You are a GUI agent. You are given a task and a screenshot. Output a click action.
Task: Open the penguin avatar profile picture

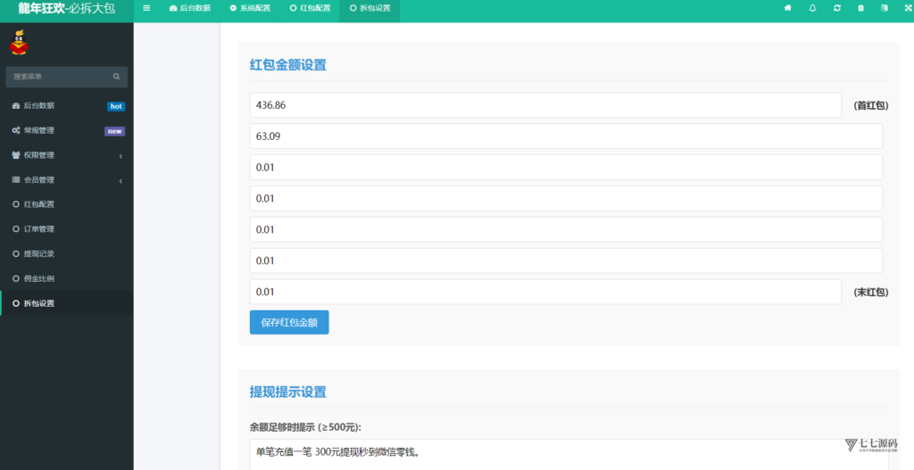coord(20,43)
